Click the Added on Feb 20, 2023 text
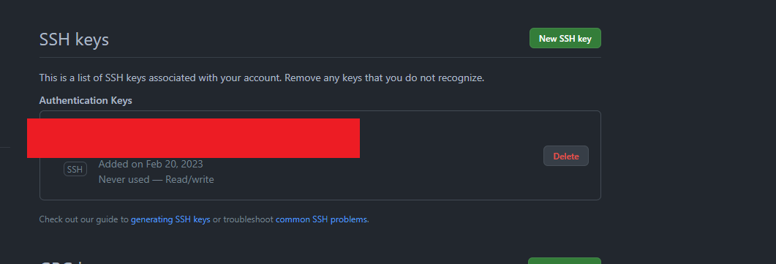 [151, 164]
